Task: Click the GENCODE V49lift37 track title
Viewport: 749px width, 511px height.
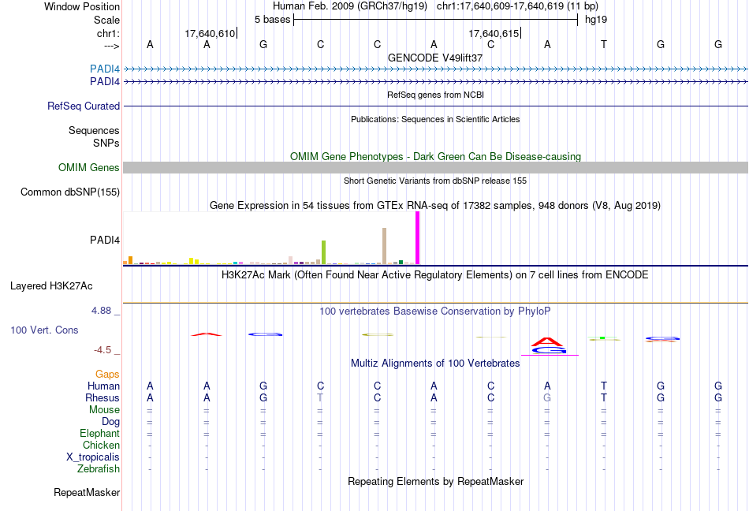Action: pos(435,58)
